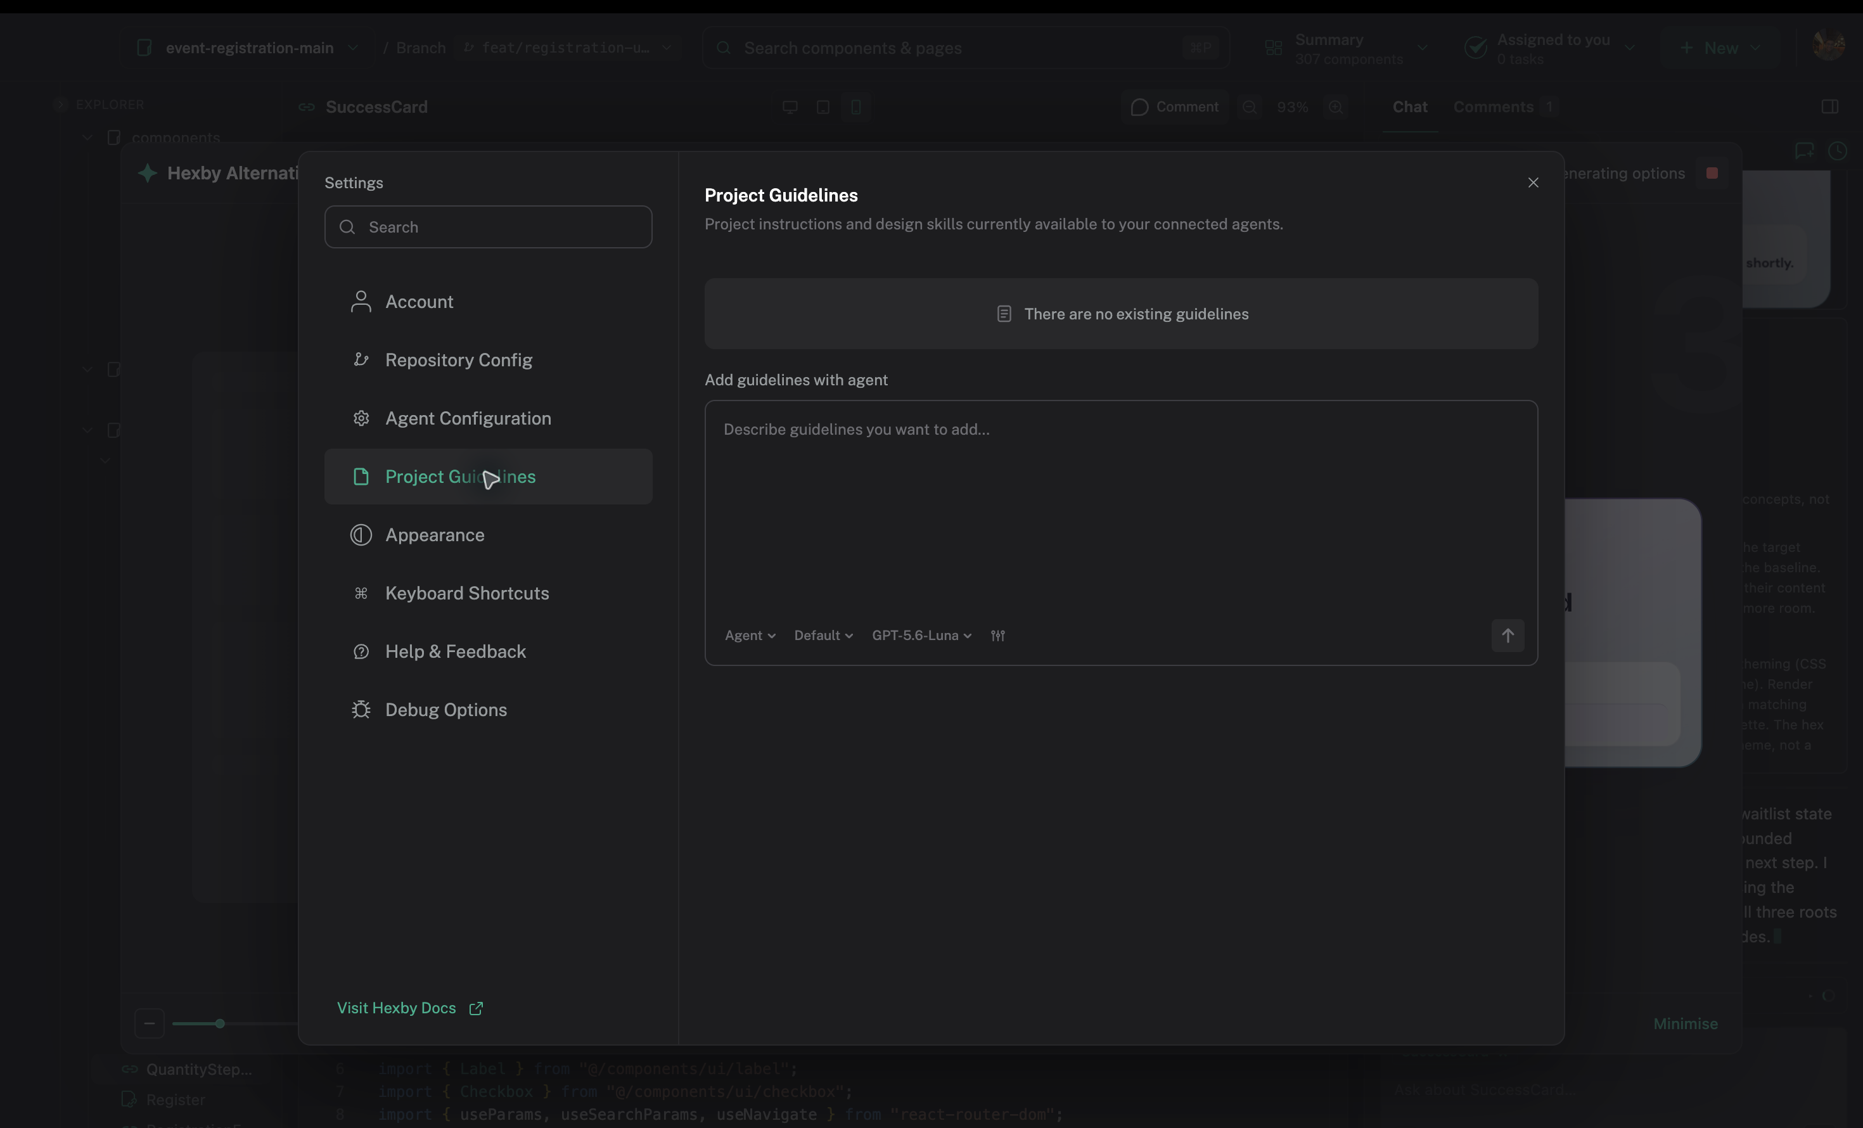Open Help & Feedback section

tap(488, 651)
